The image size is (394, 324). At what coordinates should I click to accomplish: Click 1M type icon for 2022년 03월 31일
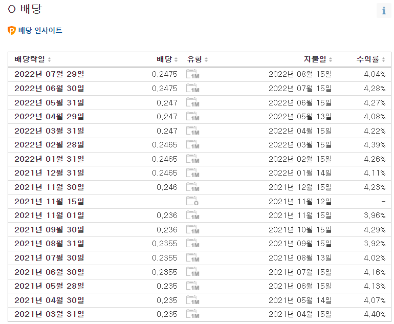[x=193, y=131]
